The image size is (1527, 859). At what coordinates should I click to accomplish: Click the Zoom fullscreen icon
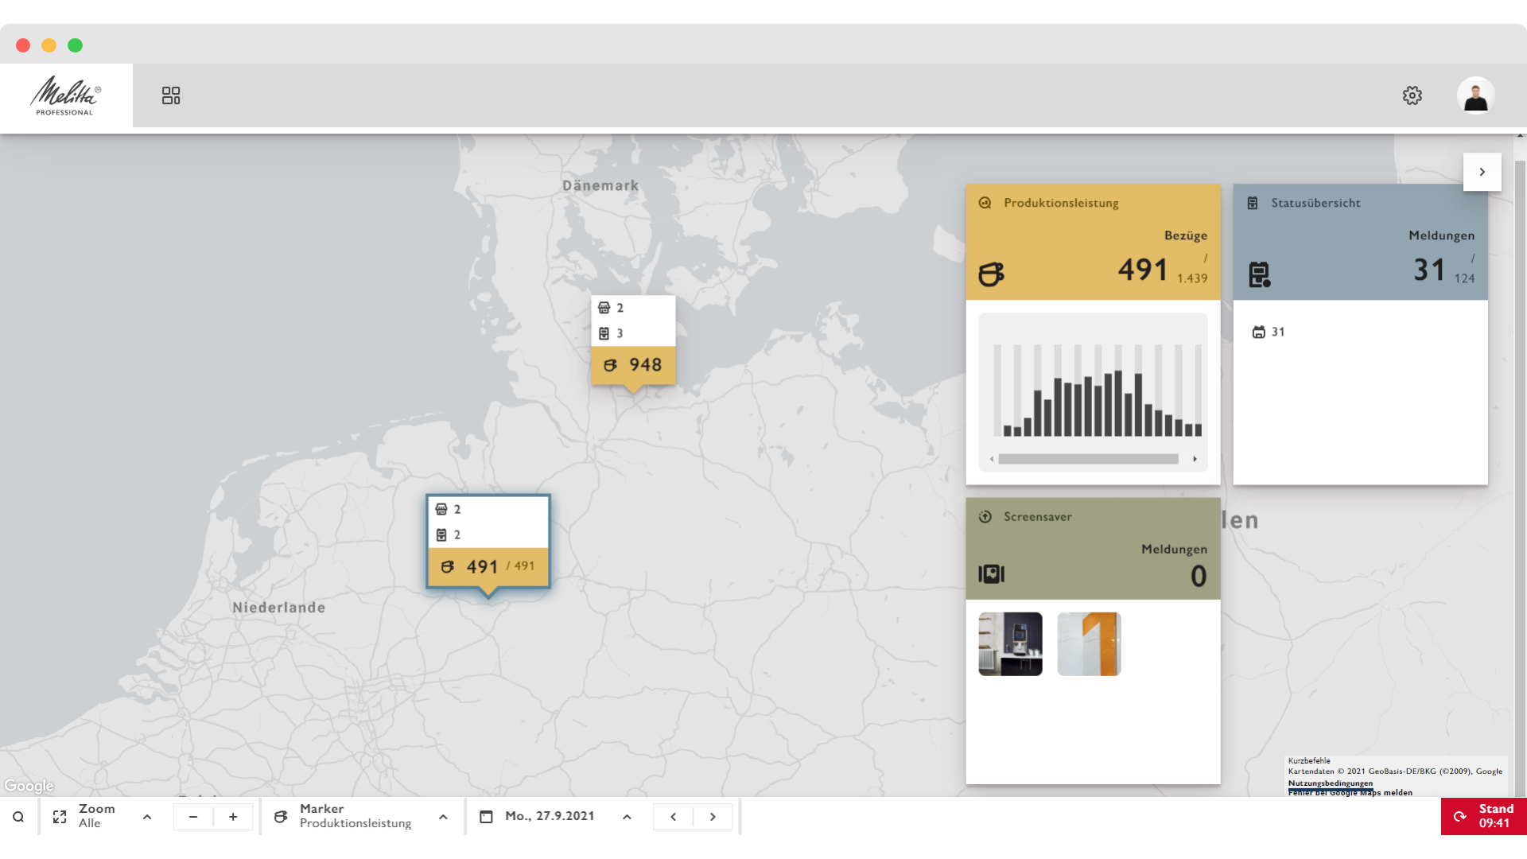coord(60,817)
